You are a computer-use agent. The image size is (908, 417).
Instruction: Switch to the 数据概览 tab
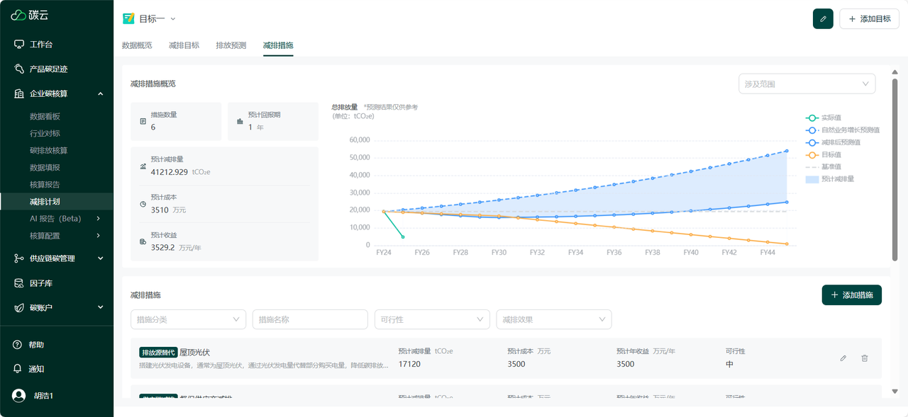tap(137, 45)
